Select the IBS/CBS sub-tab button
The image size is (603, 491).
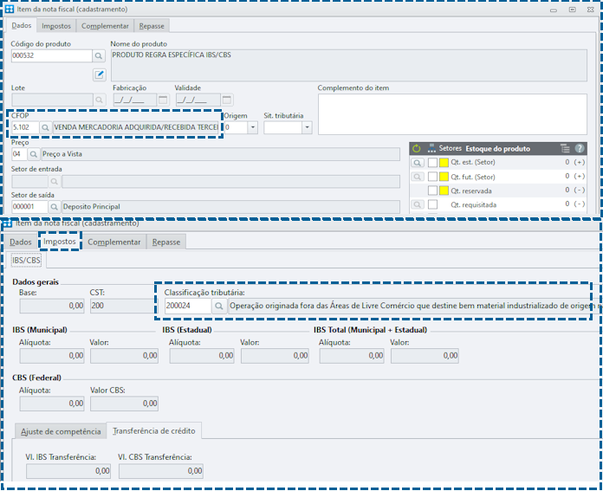pyautogui.click(x=26, y=261)
